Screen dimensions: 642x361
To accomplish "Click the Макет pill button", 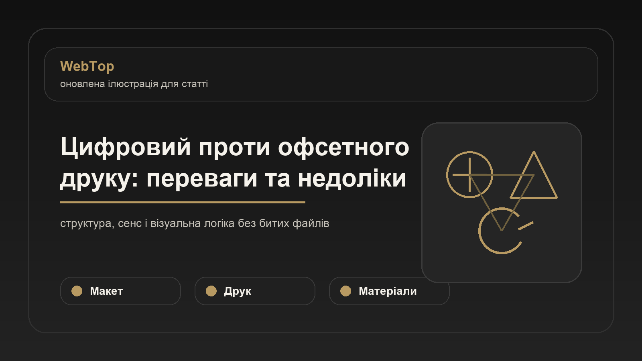I will (120, 291).
